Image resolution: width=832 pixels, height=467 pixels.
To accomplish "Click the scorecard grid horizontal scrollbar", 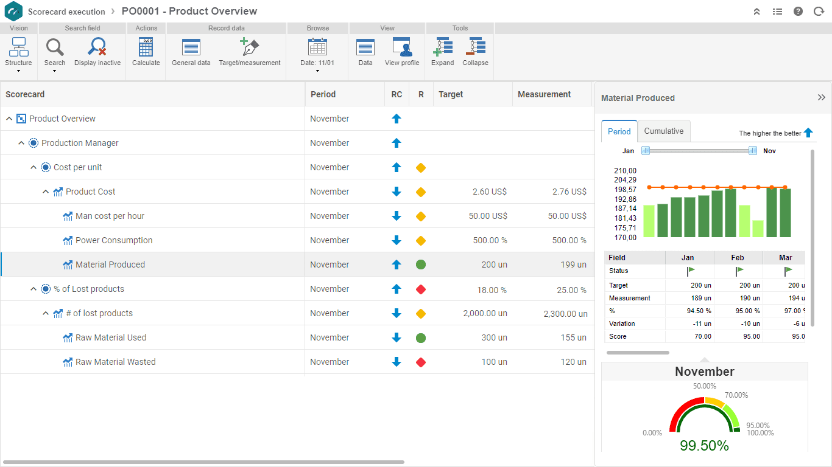I will (x=203, y=462).
